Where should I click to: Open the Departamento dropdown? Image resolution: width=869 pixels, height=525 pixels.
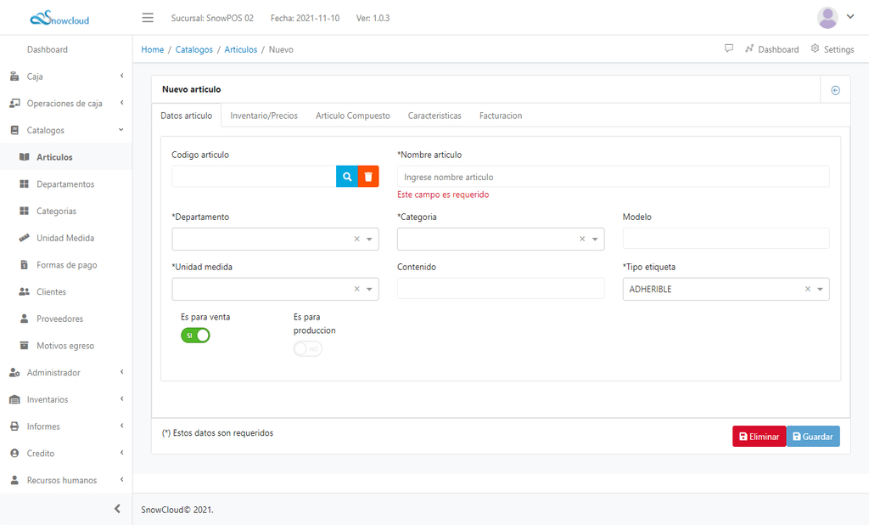click(263, 240)
